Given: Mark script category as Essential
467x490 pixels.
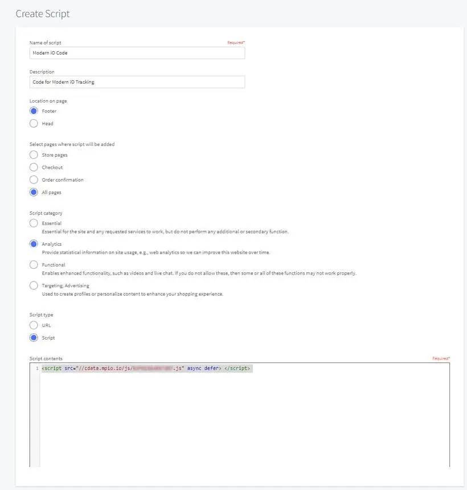Looking at the screenshot, I should click(x=34, y=223).
